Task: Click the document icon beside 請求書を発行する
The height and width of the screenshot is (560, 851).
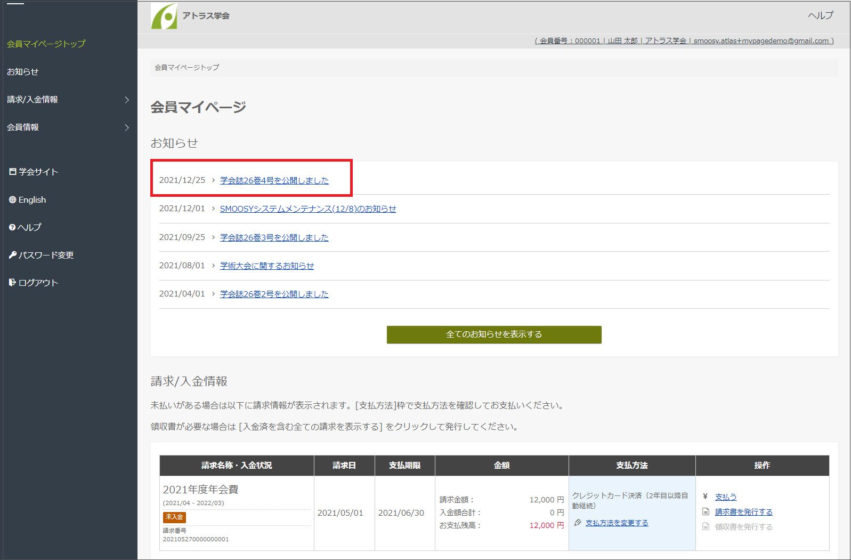Action: (x=706, y=511)
